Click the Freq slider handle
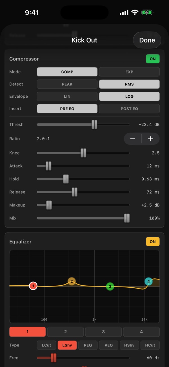 [x=54, y=358]
